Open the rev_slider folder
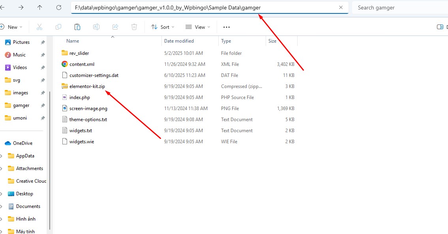Screen dimensions: 448x234 tap(79, 53)
